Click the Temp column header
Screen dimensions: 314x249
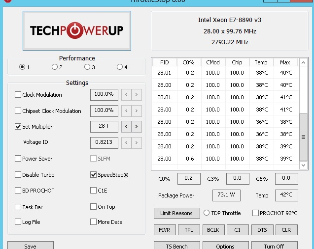261,62
